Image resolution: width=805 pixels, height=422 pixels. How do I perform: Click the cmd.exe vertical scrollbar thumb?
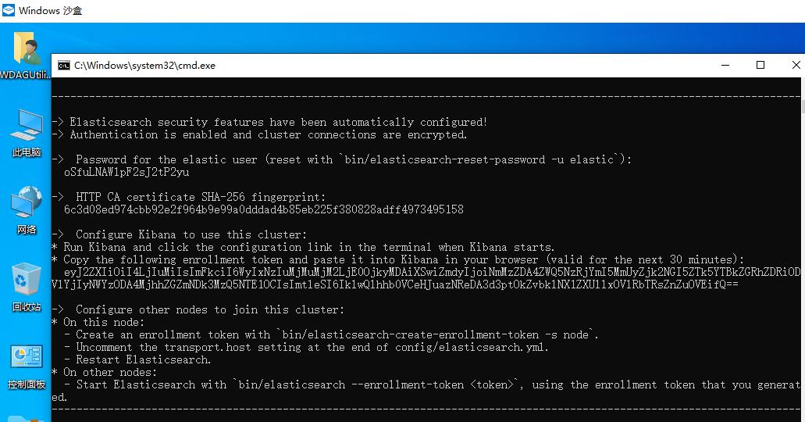click(x=803, y=107)
